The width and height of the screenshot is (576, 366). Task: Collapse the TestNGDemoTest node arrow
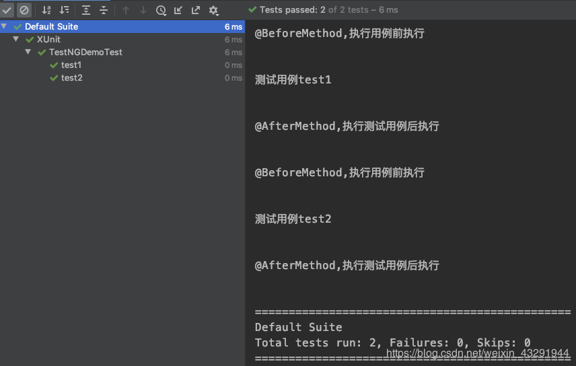[28, 52]
